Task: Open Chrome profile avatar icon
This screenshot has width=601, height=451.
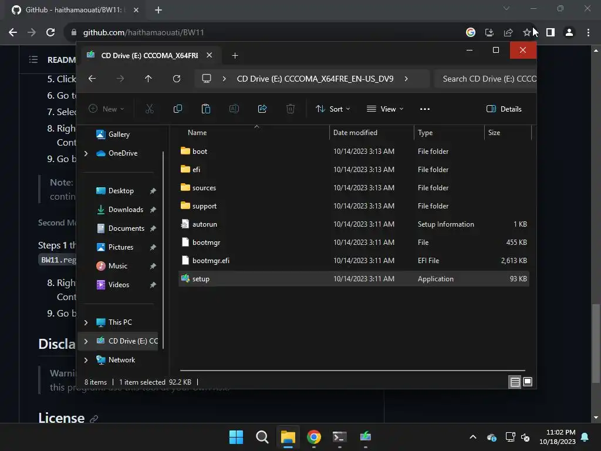Action: coord(569,33)
